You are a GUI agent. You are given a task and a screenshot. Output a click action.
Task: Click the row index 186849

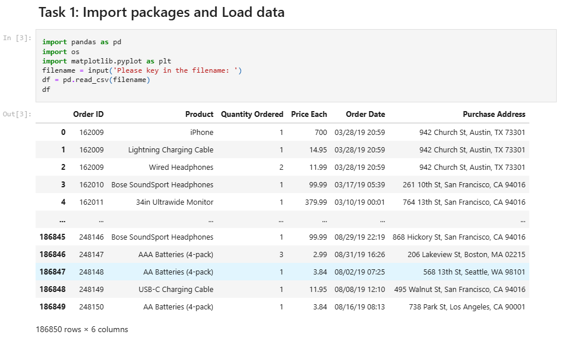(x=52, y=307)
